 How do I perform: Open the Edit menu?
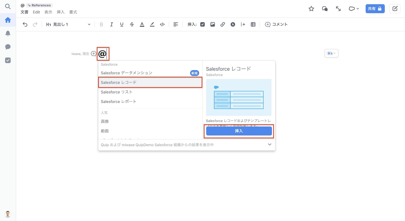click(x=36, y=12)
